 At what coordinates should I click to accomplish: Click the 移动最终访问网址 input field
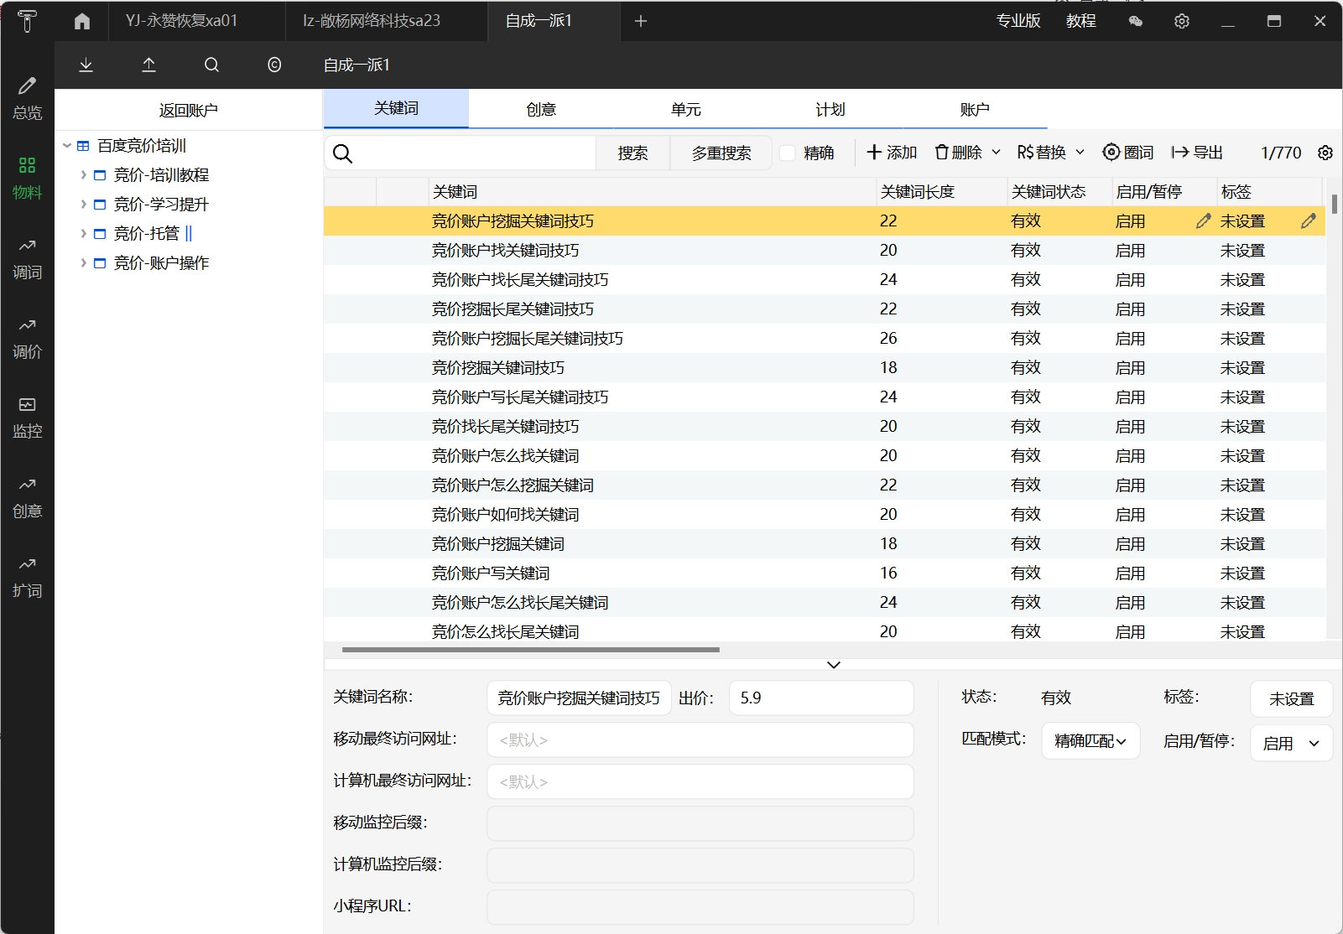(x=700, y=739)
